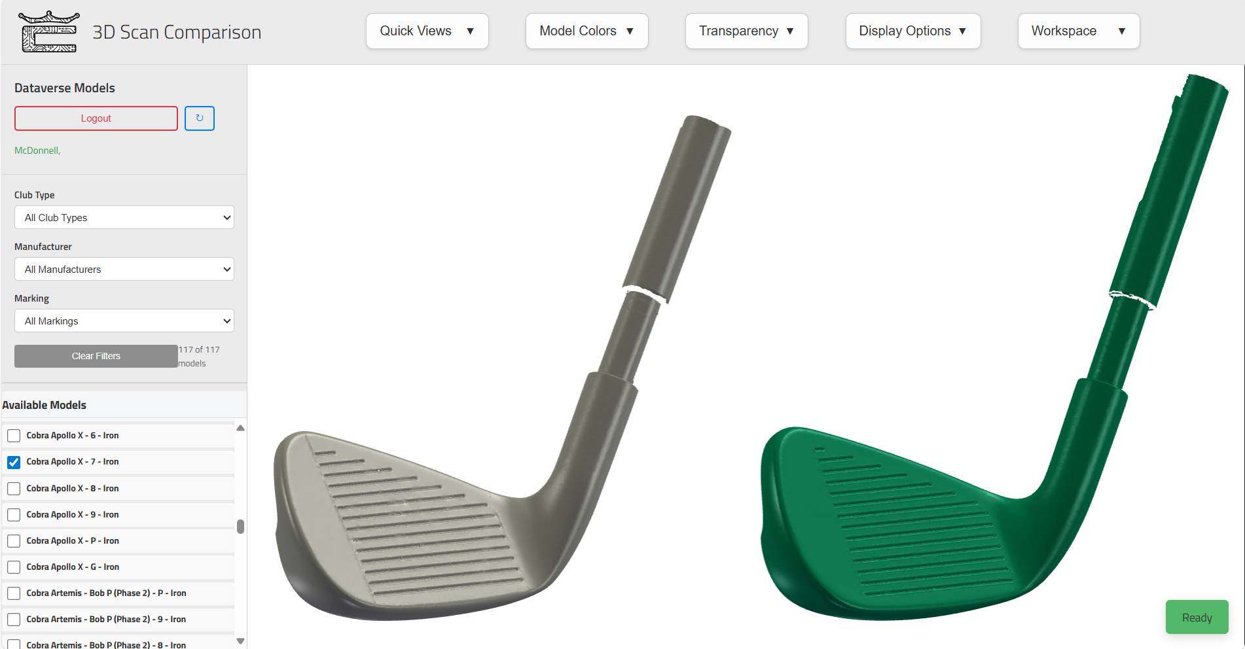
Task: Check Cobra Apollo X - 6 - Iron
Action: point(14,436)
